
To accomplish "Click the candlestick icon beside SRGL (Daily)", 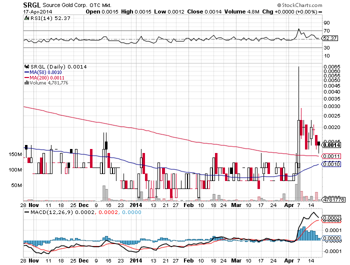I will pos(27,66).
